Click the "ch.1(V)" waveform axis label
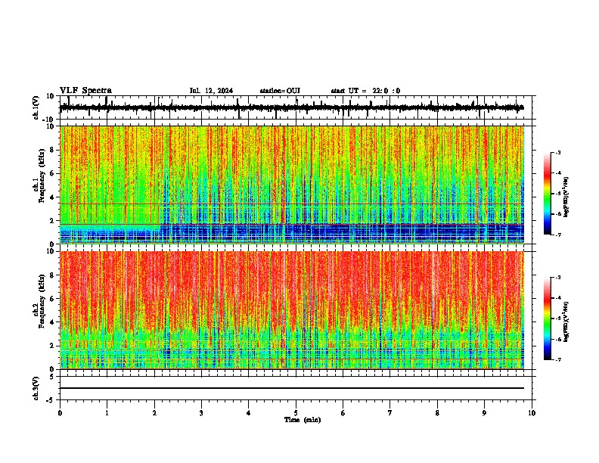The image size is (599, 463). click(x=36, y=107)
